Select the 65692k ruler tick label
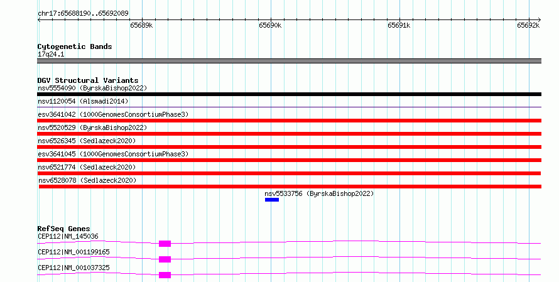559x282 pixels. pyautogui.click(x=528, y=25)
